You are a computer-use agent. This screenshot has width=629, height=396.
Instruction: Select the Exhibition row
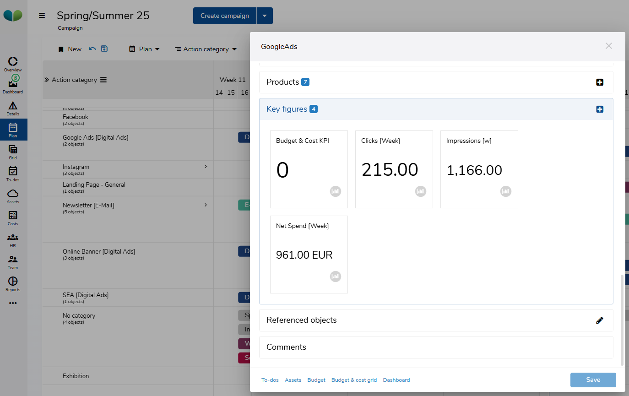coord(128,376)
